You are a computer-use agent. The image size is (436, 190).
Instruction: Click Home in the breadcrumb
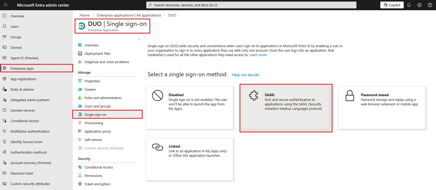[85, 15]
